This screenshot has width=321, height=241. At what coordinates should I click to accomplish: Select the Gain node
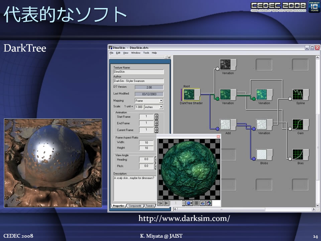pyautogui.click(x=300, y=125)
